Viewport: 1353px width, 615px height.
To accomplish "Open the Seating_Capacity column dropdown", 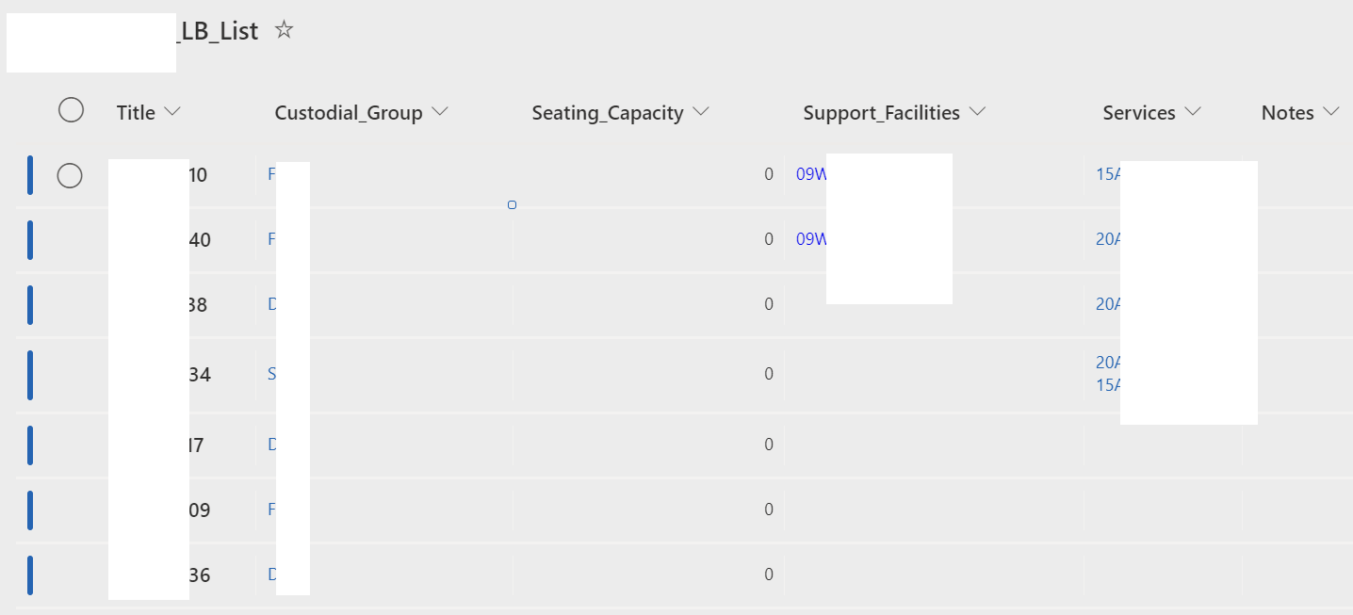I will tap(700, 112).
